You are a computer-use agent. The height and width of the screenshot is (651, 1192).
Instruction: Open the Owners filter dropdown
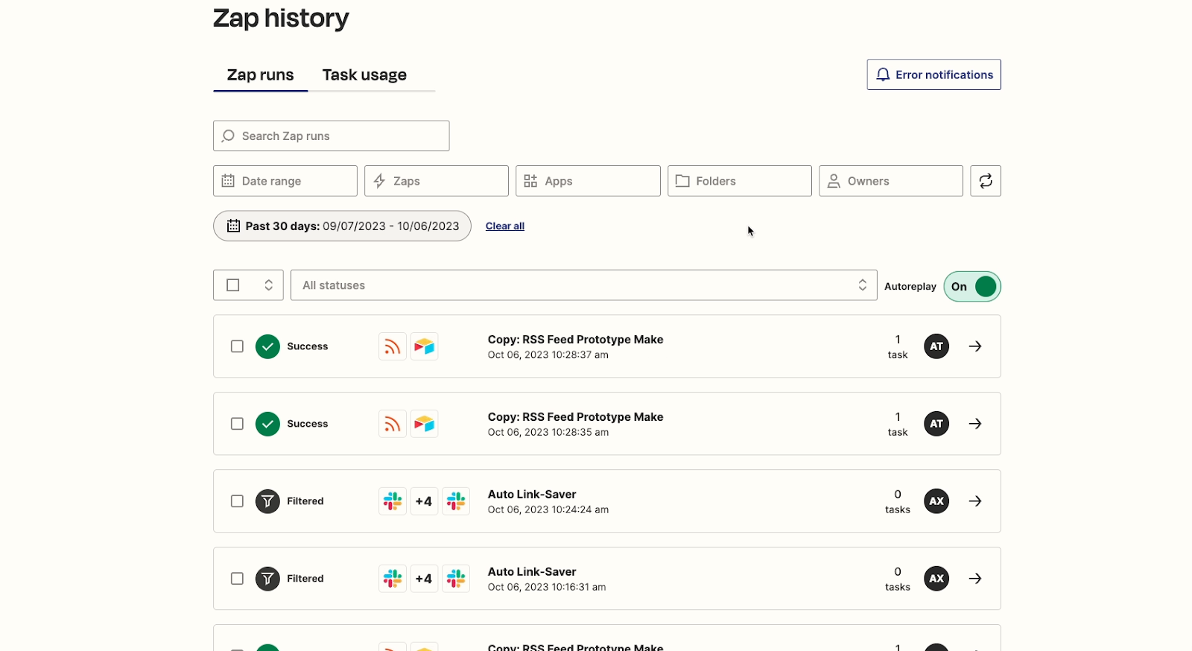(891, 181)
